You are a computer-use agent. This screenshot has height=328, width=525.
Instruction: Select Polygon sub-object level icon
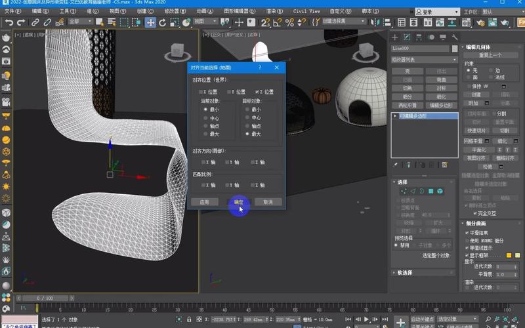click(430, 191)
